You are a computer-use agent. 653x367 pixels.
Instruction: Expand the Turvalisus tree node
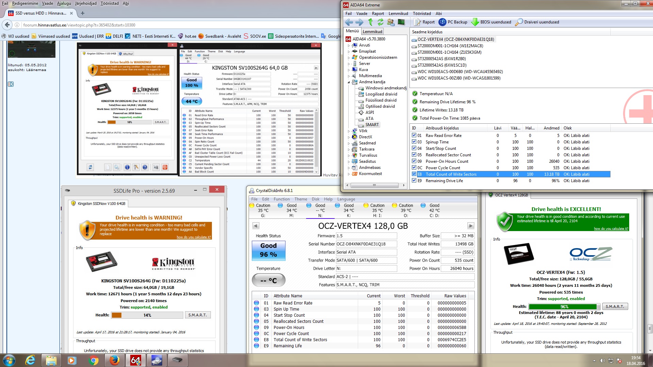pos(349,155)
